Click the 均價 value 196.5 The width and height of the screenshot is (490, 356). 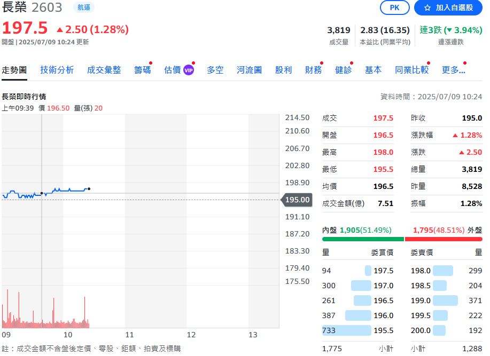(383, 187)
